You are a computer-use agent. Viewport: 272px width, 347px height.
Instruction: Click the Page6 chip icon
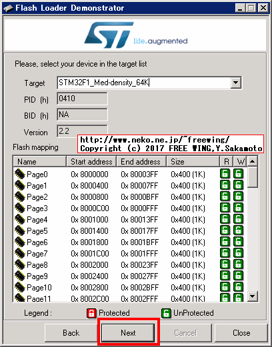click(19, 242)
